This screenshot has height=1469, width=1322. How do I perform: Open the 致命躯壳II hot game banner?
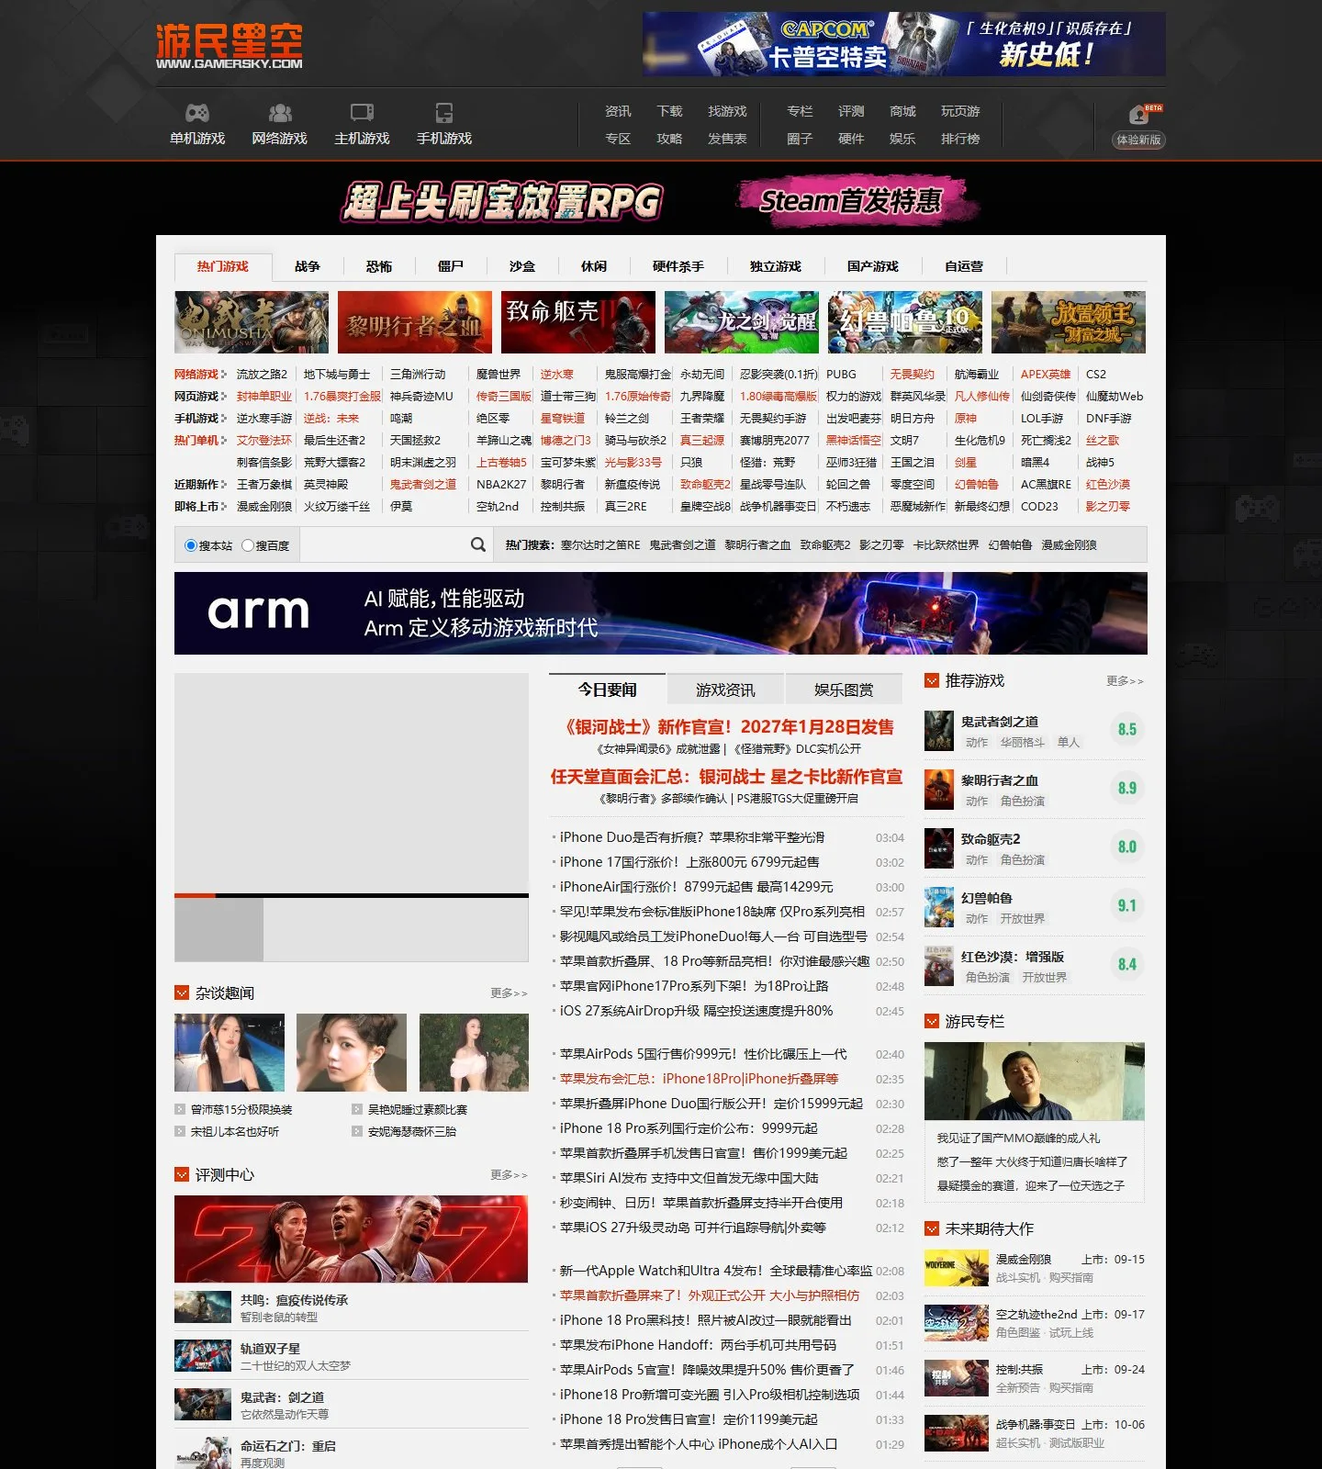point(578,322)
